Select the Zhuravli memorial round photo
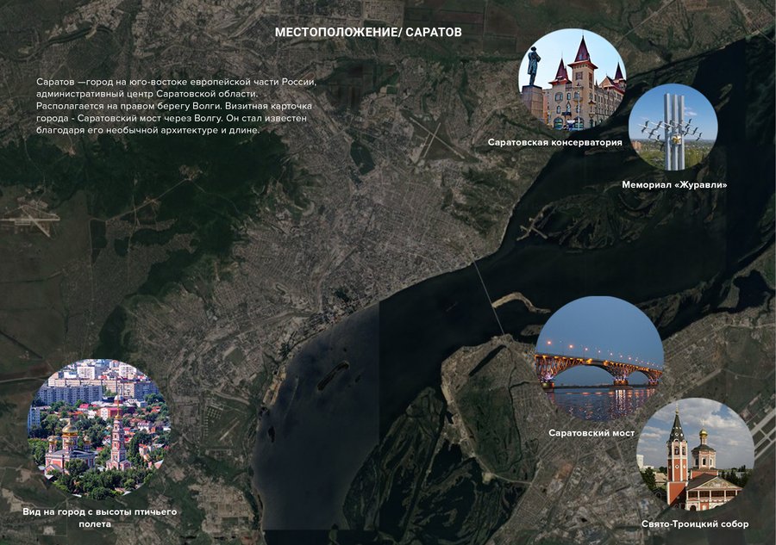Image resolution: width=776 pixels, height=545 pixels. pyautogui.click(x=673, y=128)
